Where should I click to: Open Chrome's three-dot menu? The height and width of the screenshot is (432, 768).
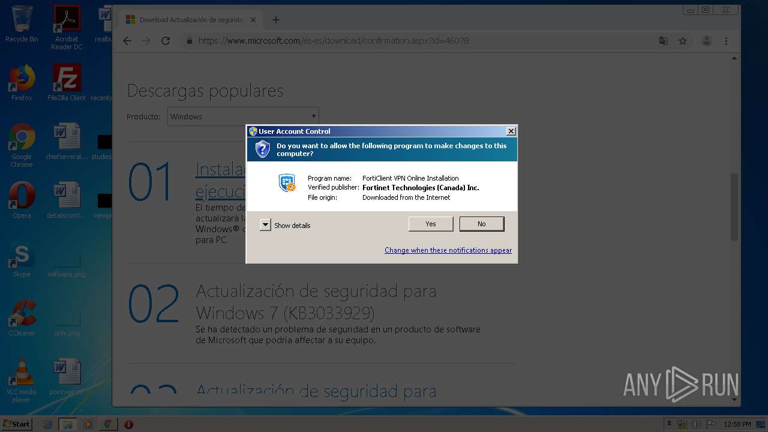click(726, 41)
